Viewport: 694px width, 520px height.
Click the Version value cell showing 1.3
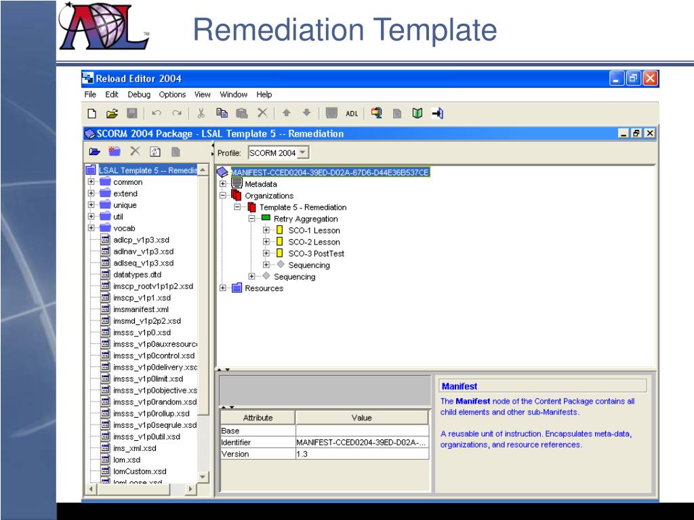[362, 454]
